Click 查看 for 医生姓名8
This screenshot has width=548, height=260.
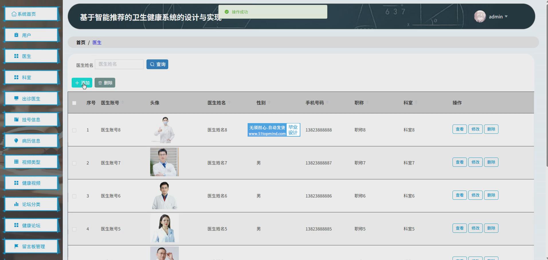point(459,129)
